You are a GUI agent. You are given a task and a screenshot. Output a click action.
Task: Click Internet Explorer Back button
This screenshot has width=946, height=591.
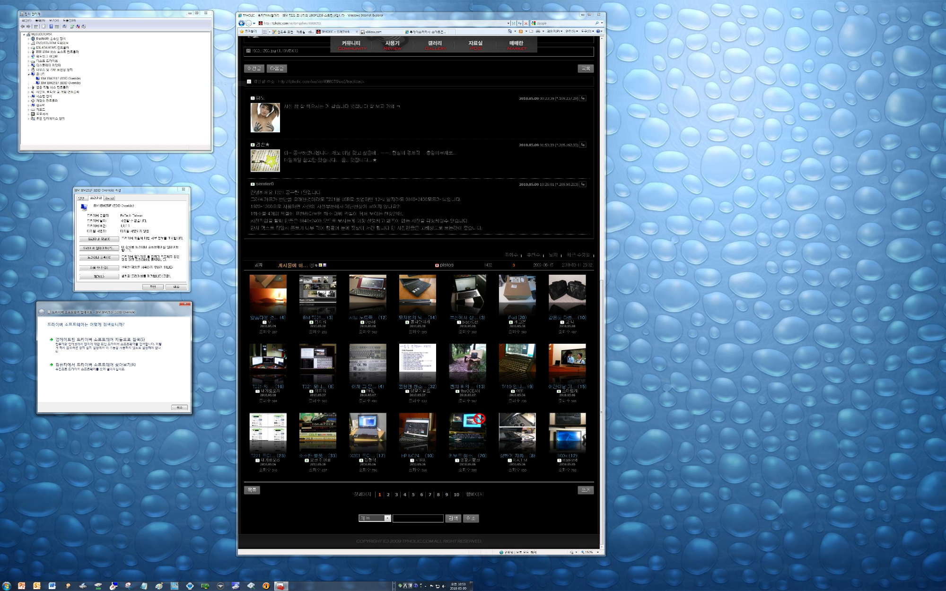tap(241, 23)
